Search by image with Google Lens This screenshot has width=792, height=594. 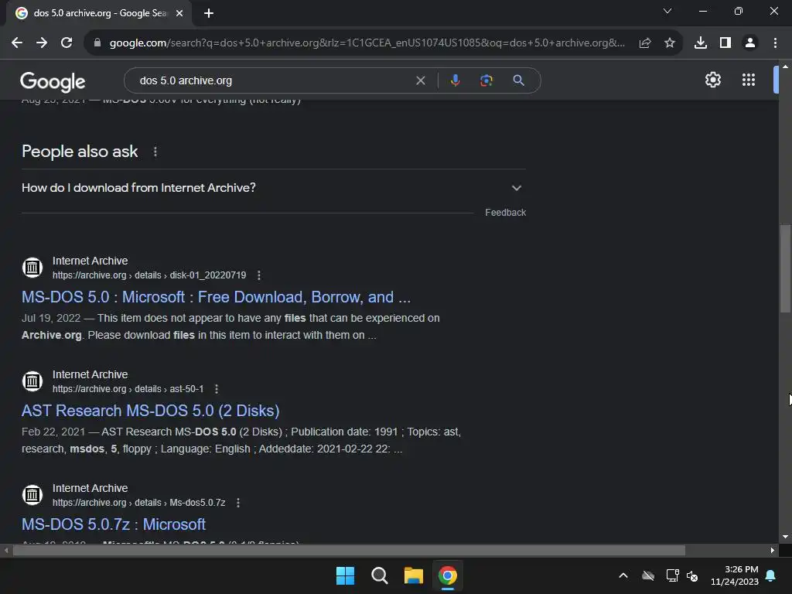point(486,80)
